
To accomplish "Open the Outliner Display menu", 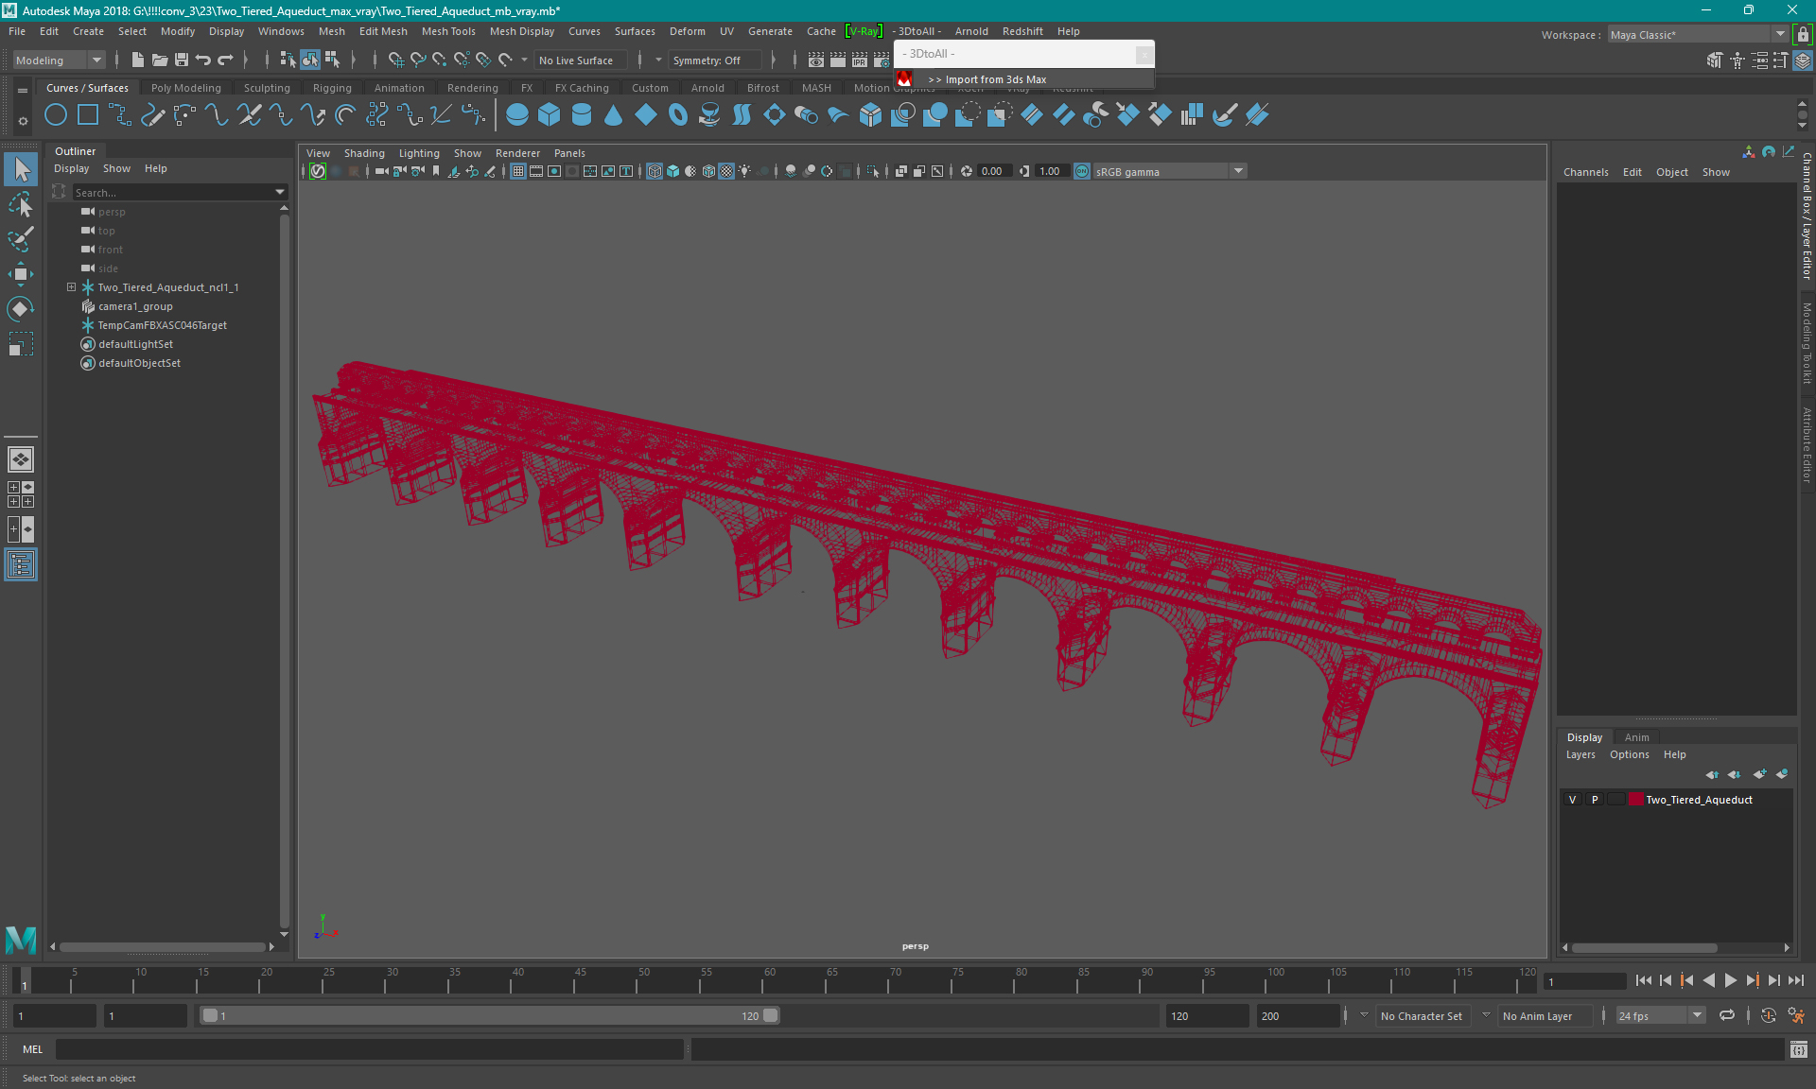I will pos(71,168).
